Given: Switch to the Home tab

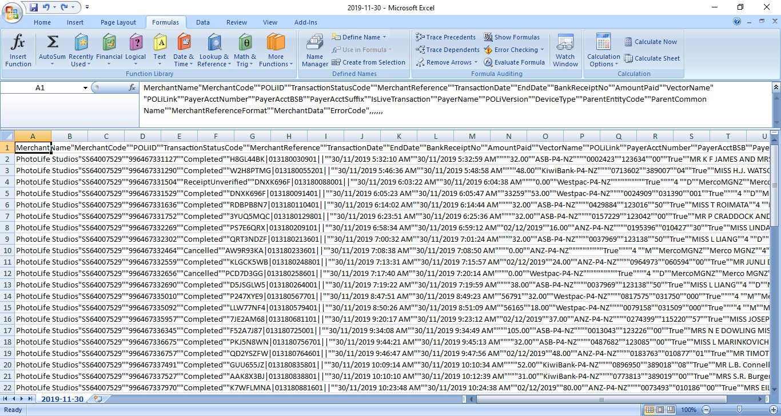Looking at the screenshot, I should click(42, 22).
